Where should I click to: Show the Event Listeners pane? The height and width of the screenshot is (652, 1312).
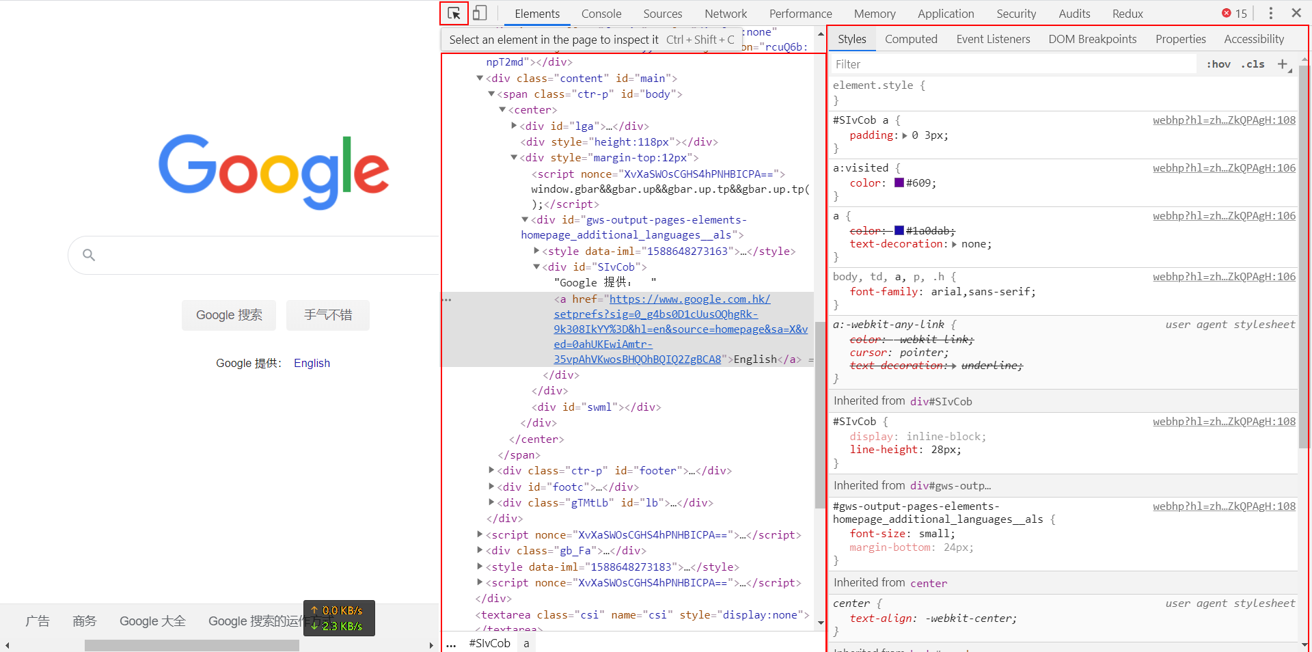[x=993, y=39]
